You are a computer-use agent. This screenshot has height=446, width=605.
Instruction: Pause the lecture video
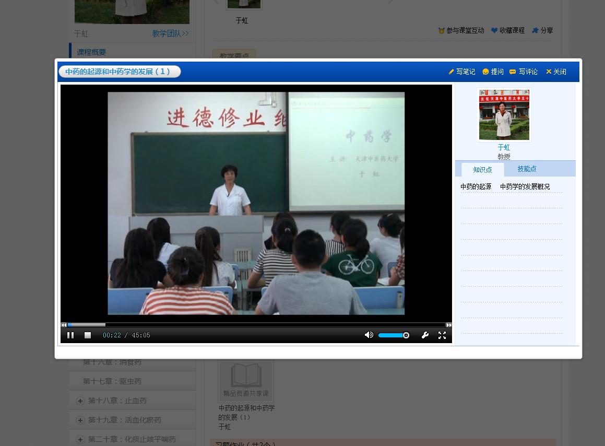(x=70, y=335)
